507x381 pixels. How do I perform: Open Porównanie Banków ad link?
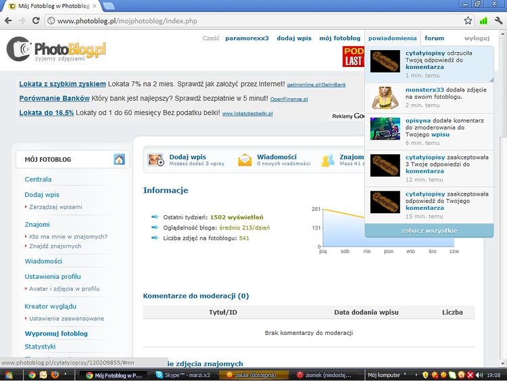(54, 98)
